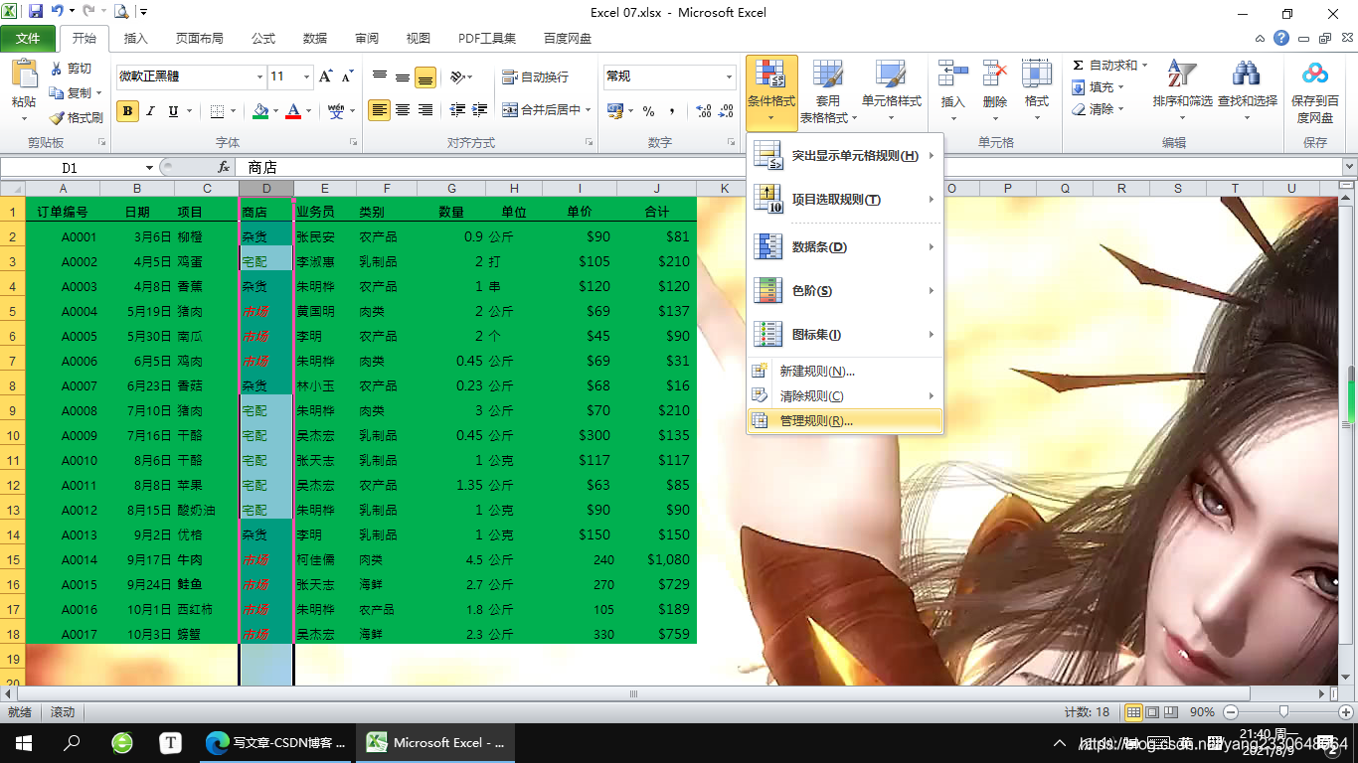The image size is (1358, 763).
Task: Open Manage Rules (管理规则) in the menu
Action: click(844, 420)
